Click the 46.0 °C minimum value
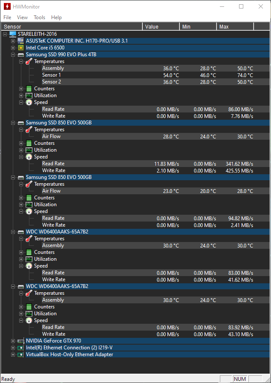The height and width of the screenshot is (383, 271). coord(208,75)
